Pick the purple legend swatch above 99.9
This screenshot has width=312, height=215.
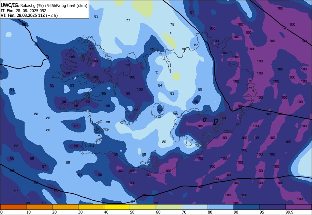tap(299, 207)
